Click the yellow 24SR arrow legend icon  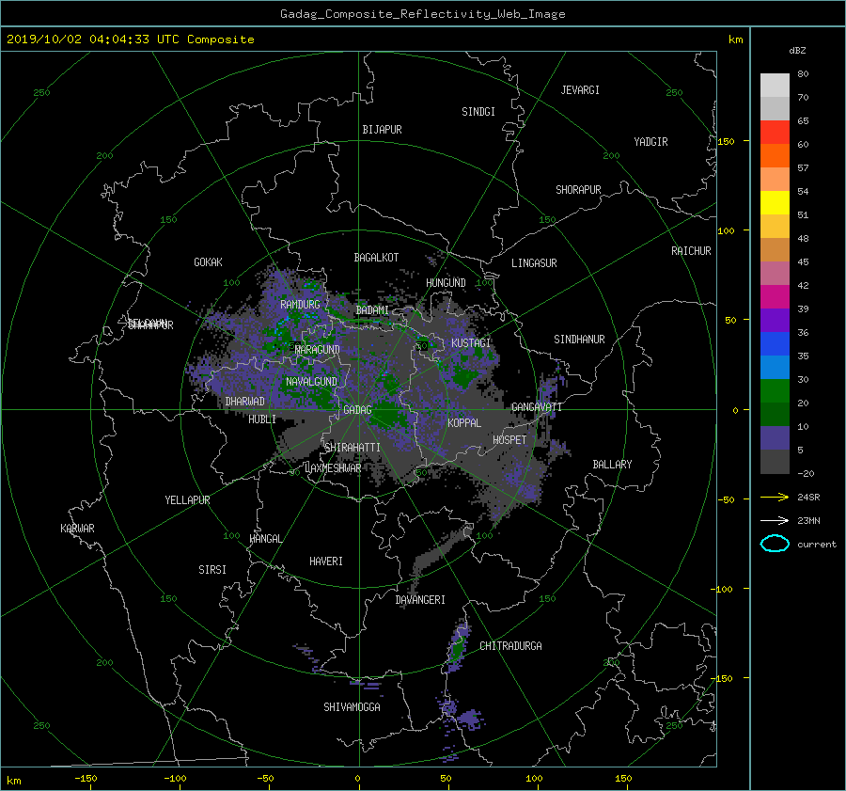775,497
